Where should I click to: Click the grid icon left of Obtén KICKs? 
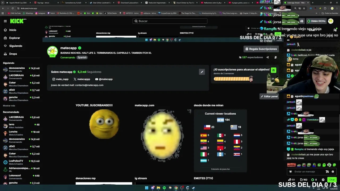[302, 21]
